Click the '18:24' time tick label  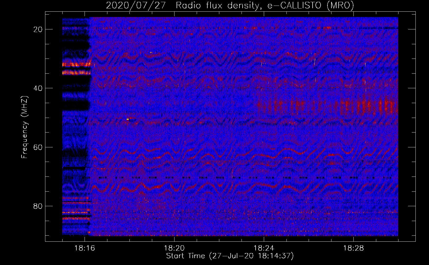(x=264, y=248)
